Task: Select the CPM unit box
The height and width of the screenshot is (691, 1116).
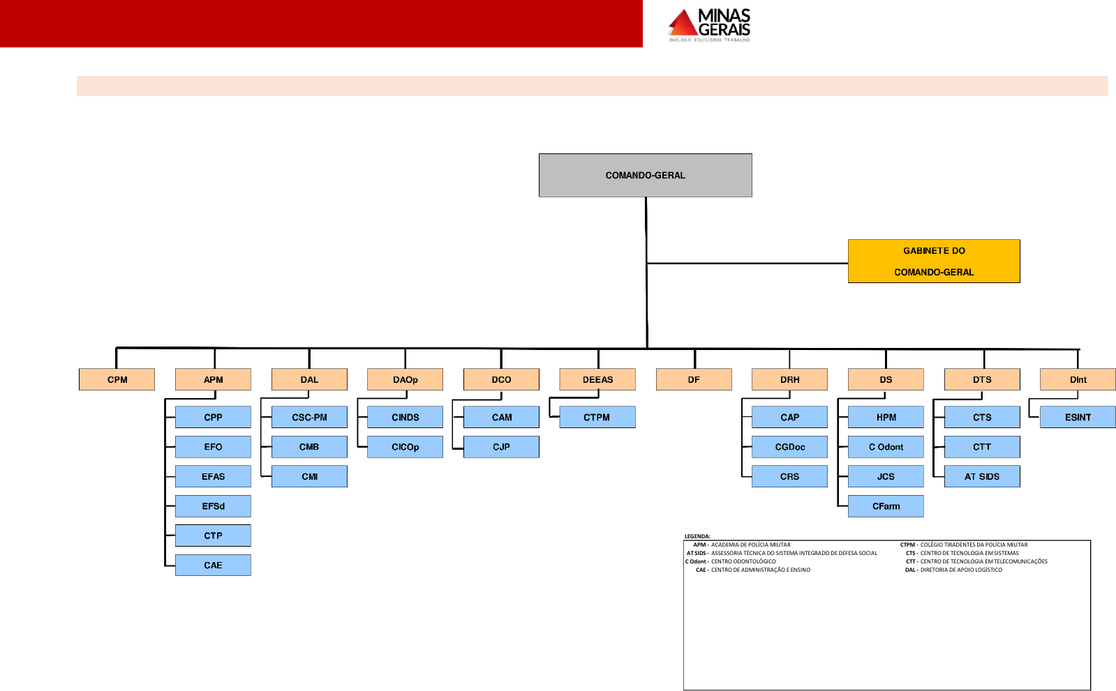Action: pyautogui.click(x=117, y=379)
